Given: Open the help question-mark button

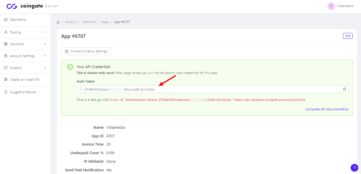Looking at the screenshot, I should click(354, 168).
